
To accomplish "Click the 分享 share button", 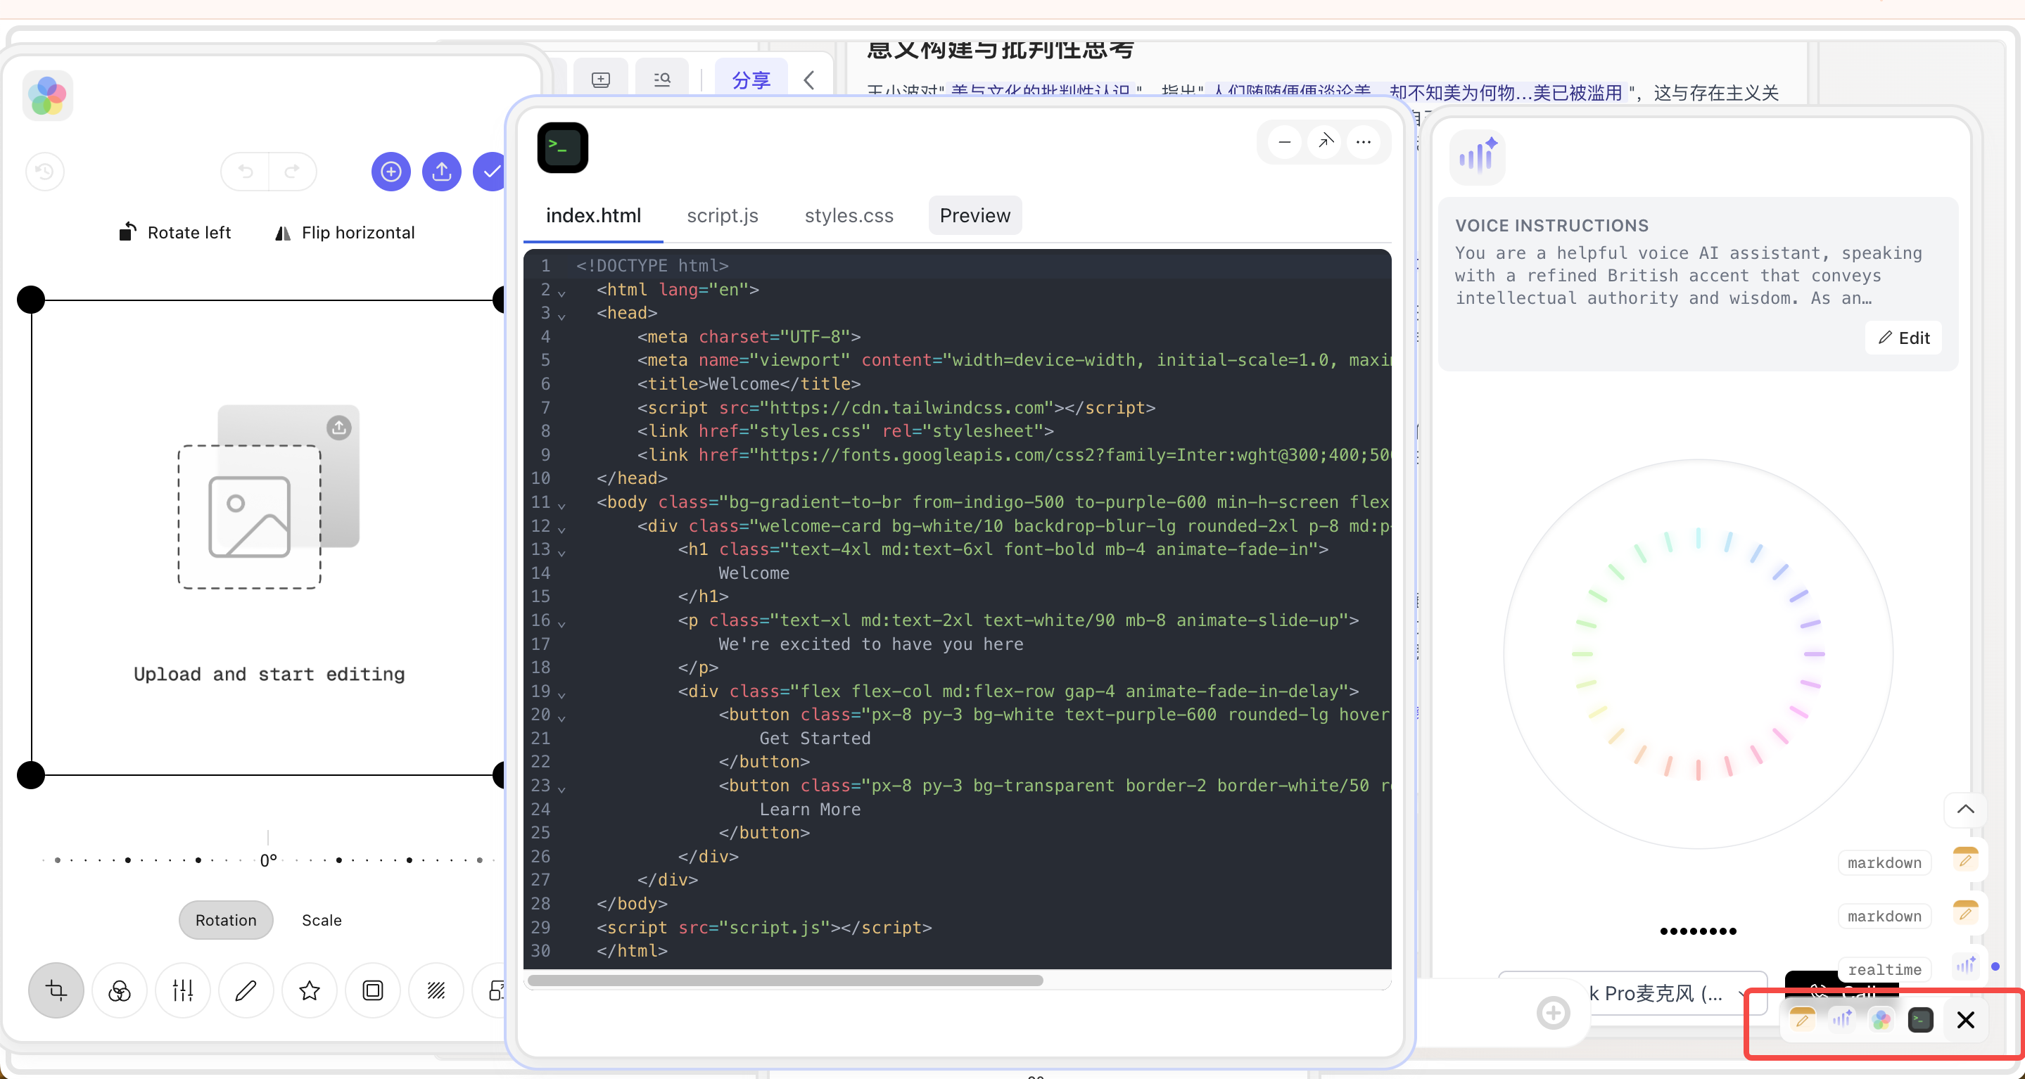I will (751, 80).
